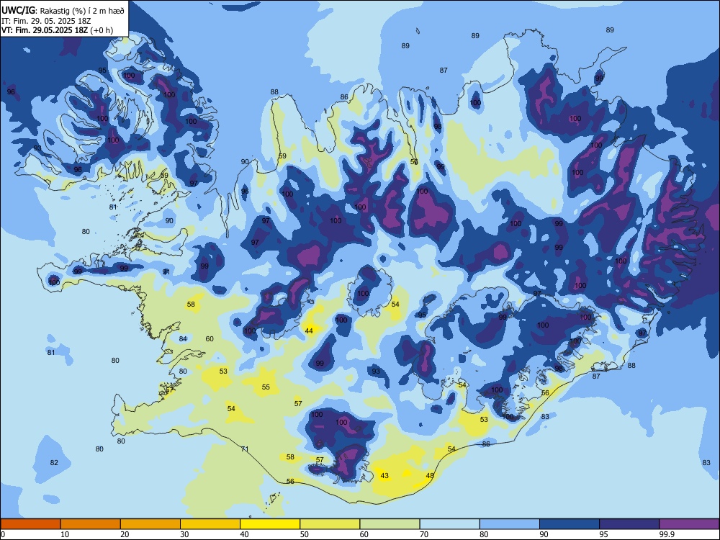Click the humidity value 48 on the map
The height and width of the screenshot is (540, 720).
point(430,475)
